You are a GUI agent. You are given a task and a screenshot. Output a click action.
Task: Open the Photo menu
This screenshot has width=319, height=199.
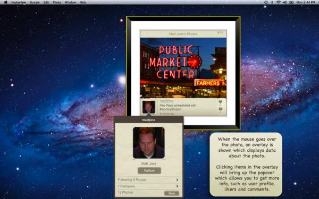pos(57,2)
